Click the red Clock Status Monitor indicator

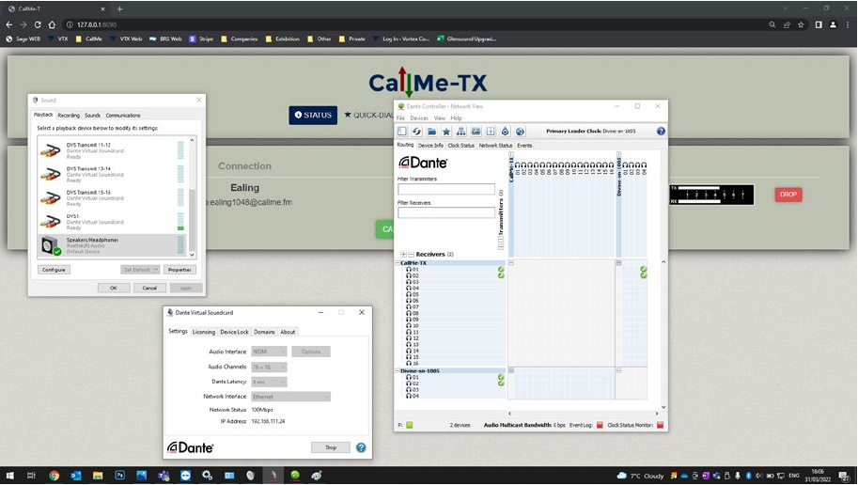(660, 425)
